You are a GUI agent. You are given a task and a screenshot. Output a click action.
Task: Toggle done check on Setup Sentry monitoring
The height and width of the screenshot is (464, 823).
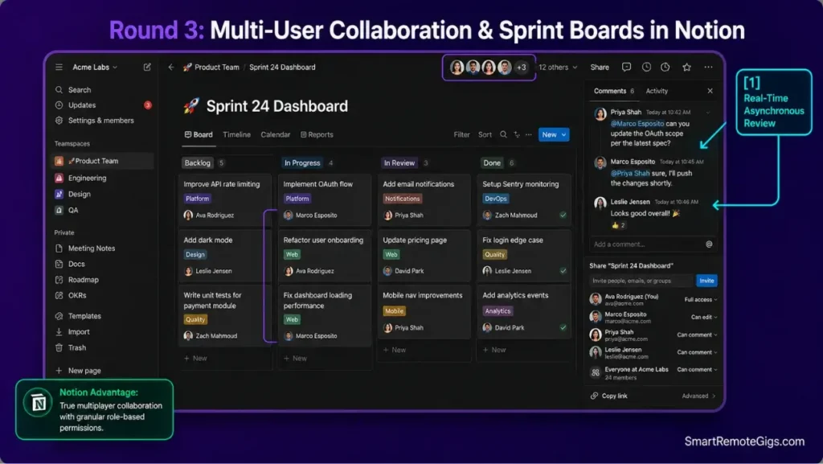[563, 215]
